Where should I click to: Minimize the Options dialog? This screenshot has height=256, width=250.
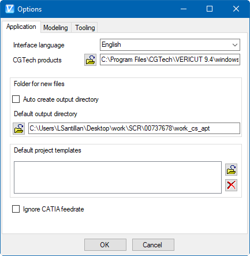(184, 9)
